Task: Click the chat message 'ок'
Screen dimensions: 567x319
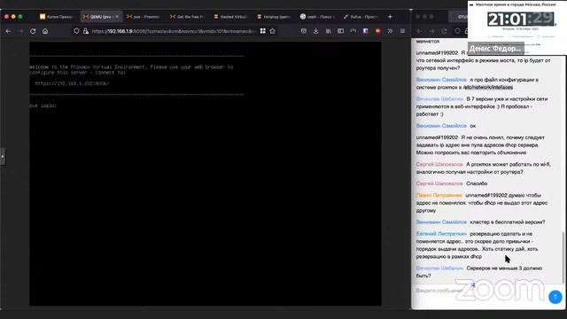Action: [x=472, y=126]
